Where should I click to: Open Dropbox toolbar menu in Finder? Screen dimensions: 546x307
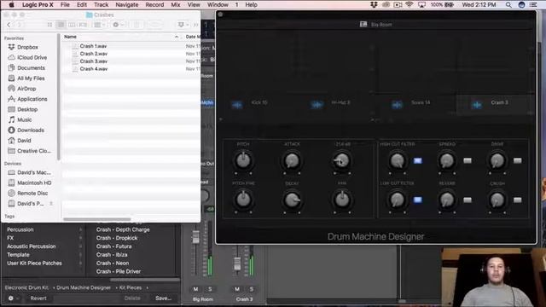point(183,25)
